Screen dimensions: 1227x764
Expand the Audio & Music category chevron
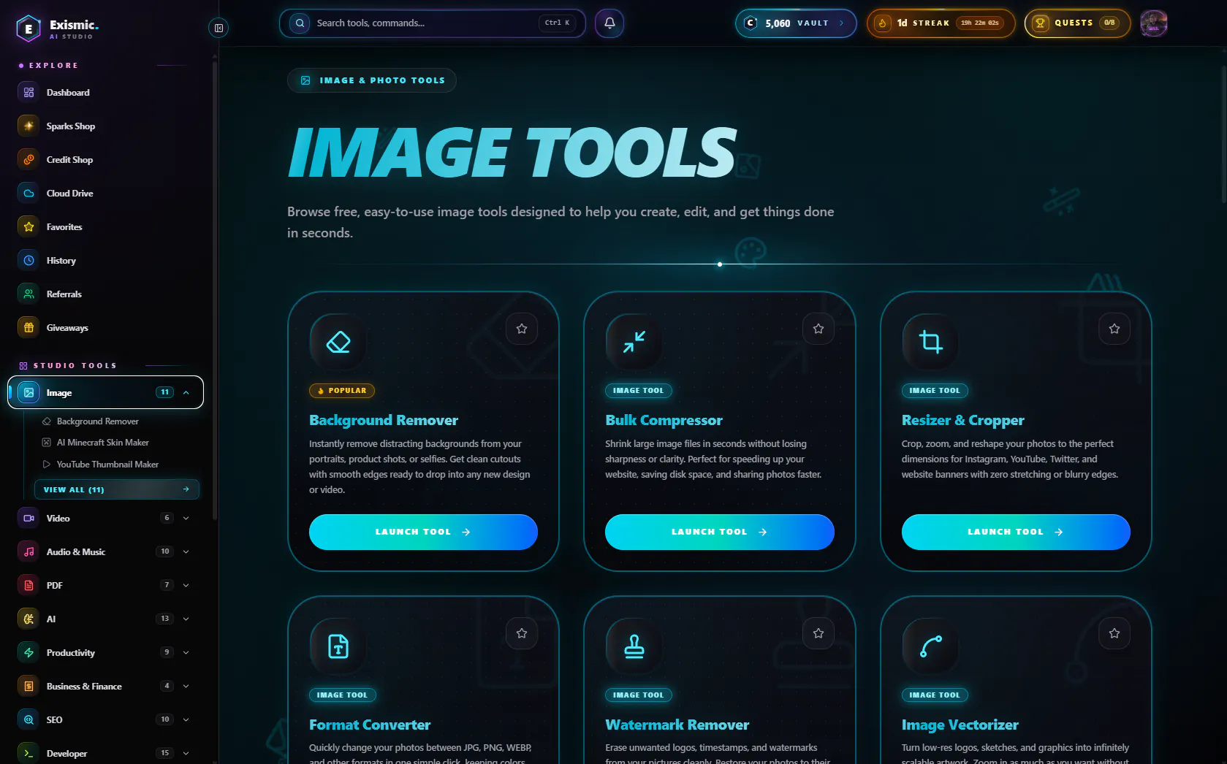click(186, 552)
